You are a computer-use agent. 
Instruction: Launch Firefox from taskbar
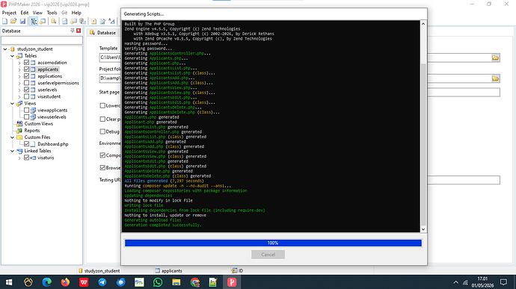65,282
